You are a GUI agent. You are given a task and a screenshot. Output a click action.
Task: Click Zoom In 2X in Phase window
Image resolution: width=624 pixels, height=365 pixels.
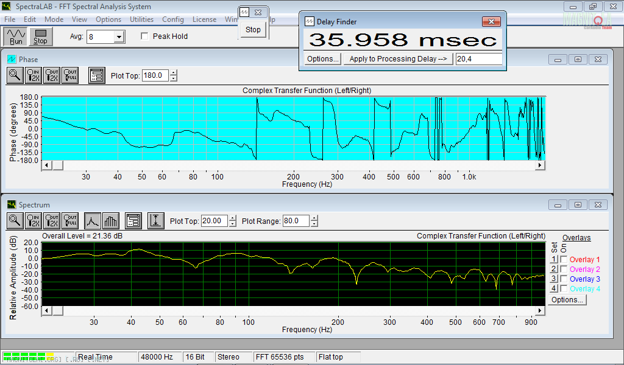pos(33,75)
